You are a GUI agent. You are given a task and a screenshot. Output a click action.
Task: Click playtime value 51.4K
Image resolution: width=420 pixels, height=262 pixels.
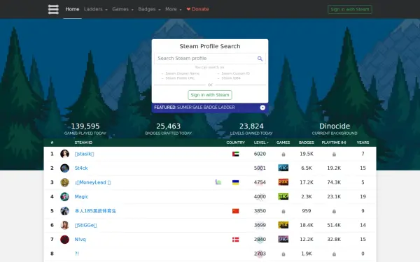[334, 225]
